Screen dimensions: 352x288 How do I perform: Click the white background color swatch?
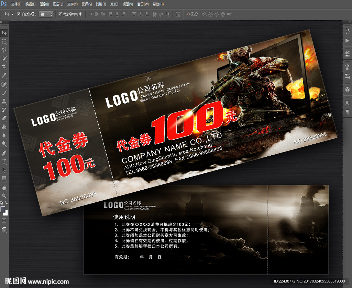click(x=6, y=213)
